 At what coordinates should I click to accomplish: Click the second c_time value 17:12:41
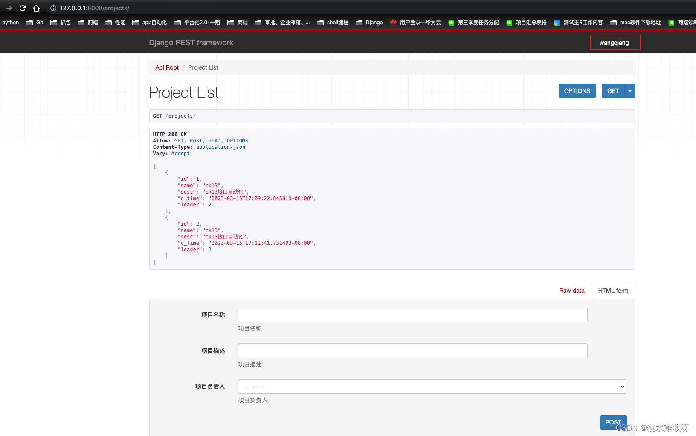[261, 243]
